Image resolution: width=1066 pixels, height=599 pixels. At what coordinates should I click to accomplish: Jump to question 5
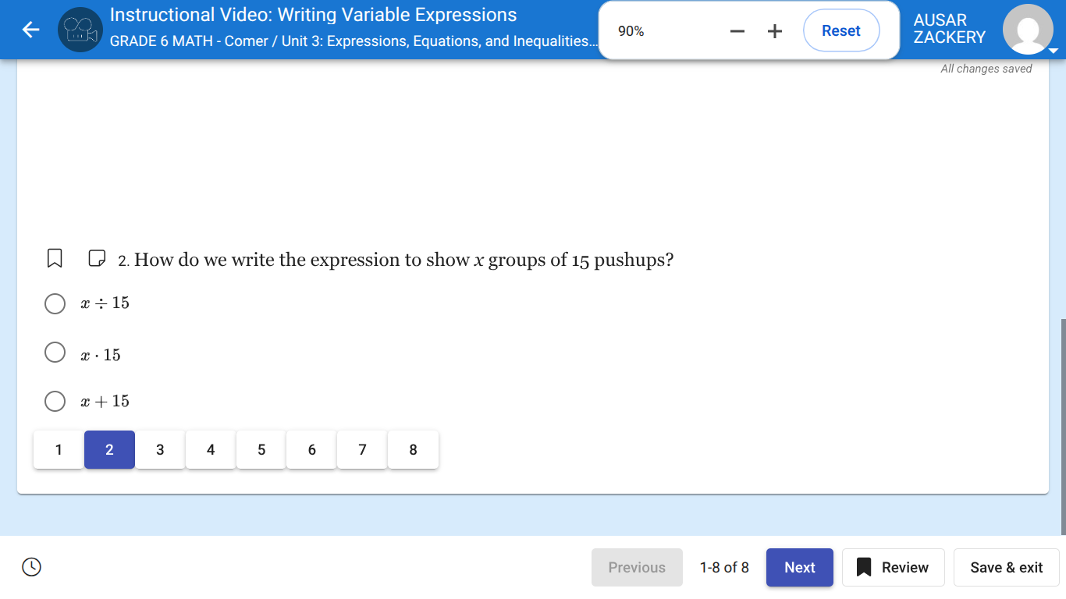[x=261, y=449]
